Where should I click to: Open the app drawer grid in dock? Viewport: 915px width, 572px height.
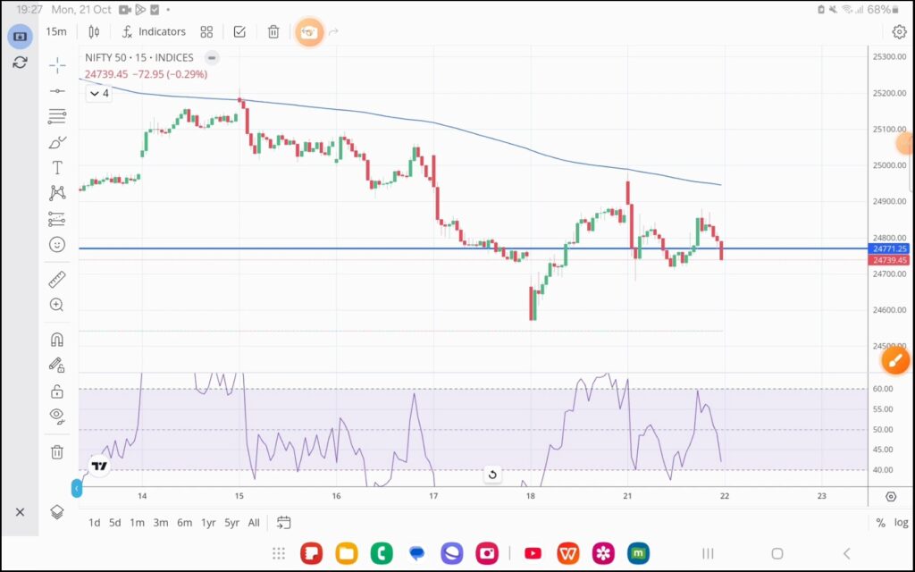(x=279, y=552)
